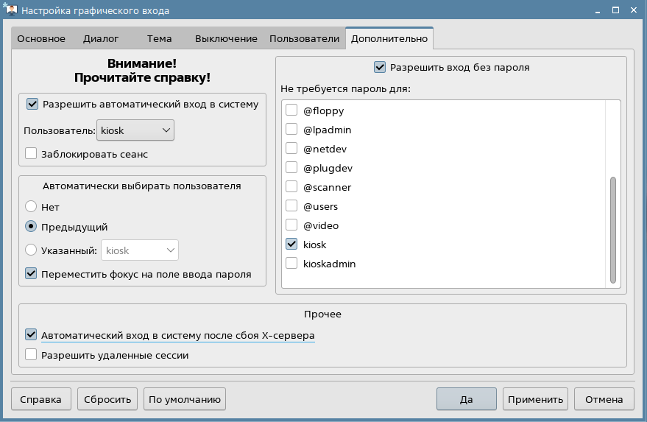Open help with 'Справка' button
This screenshot has width=647, height=422.
(40, 399)
